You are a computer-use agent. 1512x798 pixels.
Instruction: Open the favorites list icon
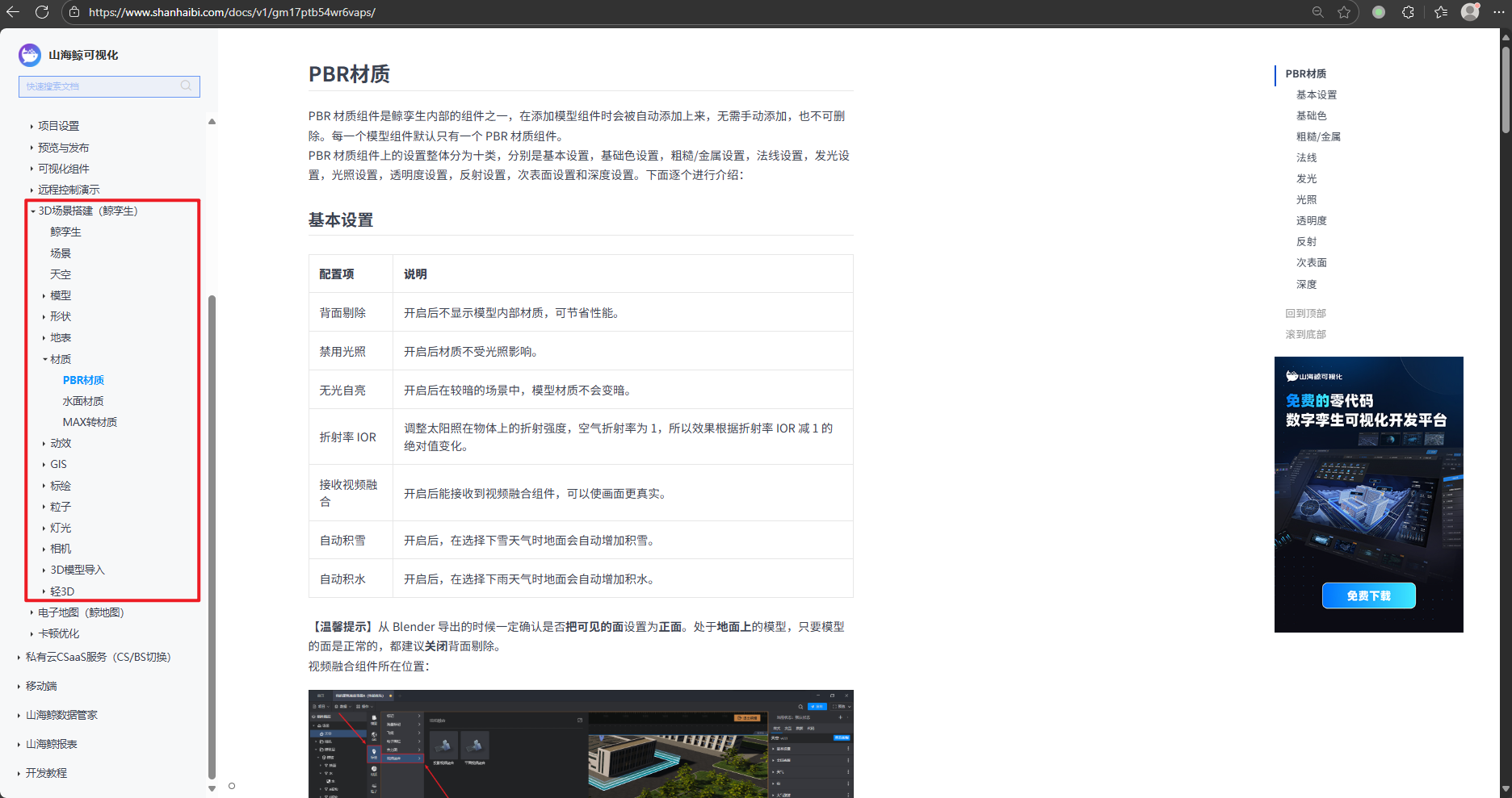coord(1441,12)
